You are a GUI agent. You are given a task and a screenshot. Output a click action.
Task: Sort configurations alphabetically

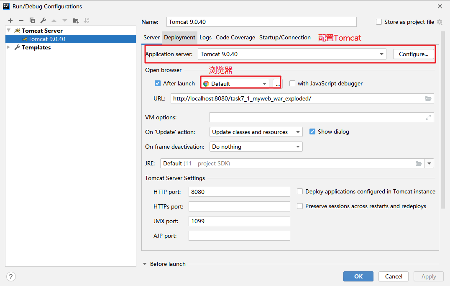87,21
